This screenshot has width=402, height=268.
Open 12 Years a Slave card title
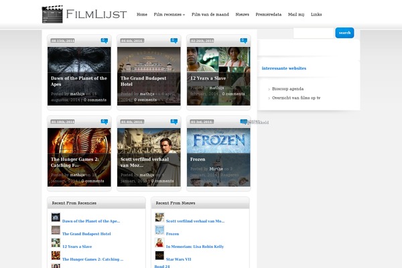point(208,78)
